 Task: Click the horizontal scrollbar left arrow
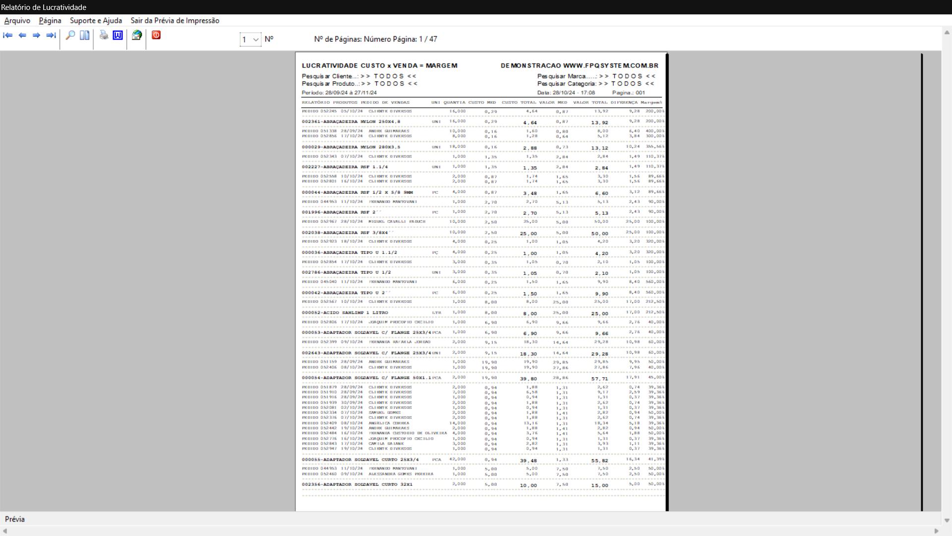5,531
